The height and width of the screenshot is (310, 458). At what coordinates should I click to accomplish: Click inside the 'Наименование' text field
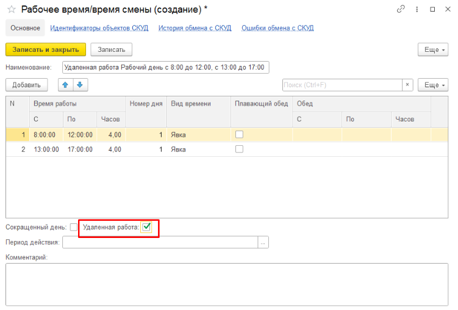[x=165, y=67]
